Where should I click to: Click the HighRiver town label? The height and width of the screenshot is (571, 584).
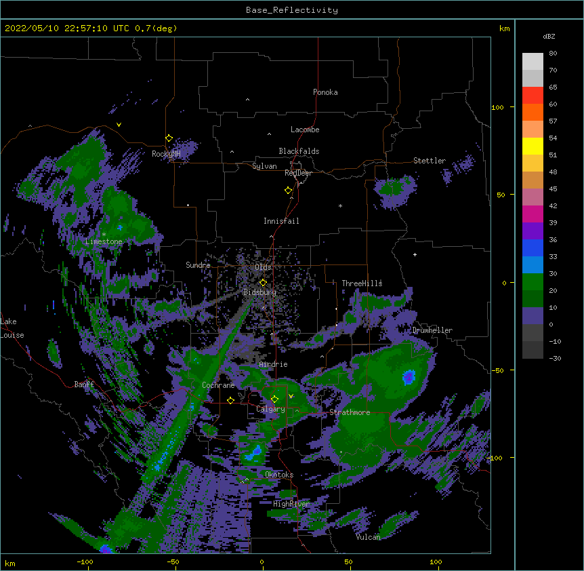point(291,504)
